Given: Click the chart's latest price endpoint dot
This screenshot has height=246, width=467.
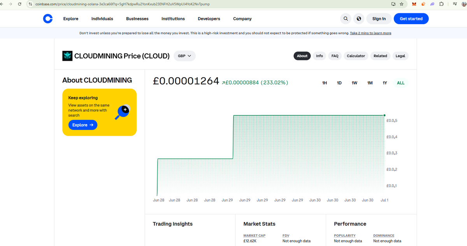Looking at the screenshot, I should [384, 115].
